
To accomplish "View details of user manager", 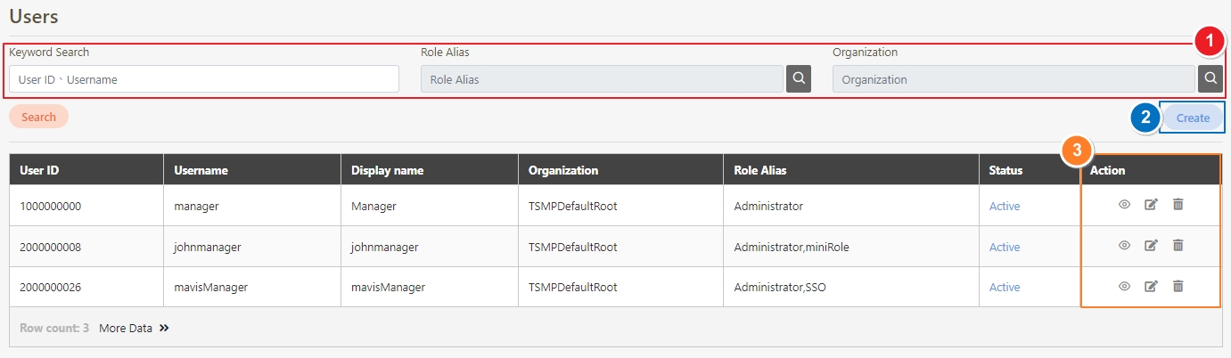I will [1124, 205].
